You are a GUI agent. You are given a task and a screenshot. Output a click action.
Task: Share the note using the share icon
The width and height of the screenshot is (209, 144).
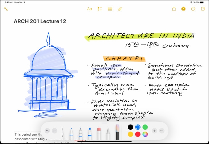pyautogui.click(x=174, y=9)
